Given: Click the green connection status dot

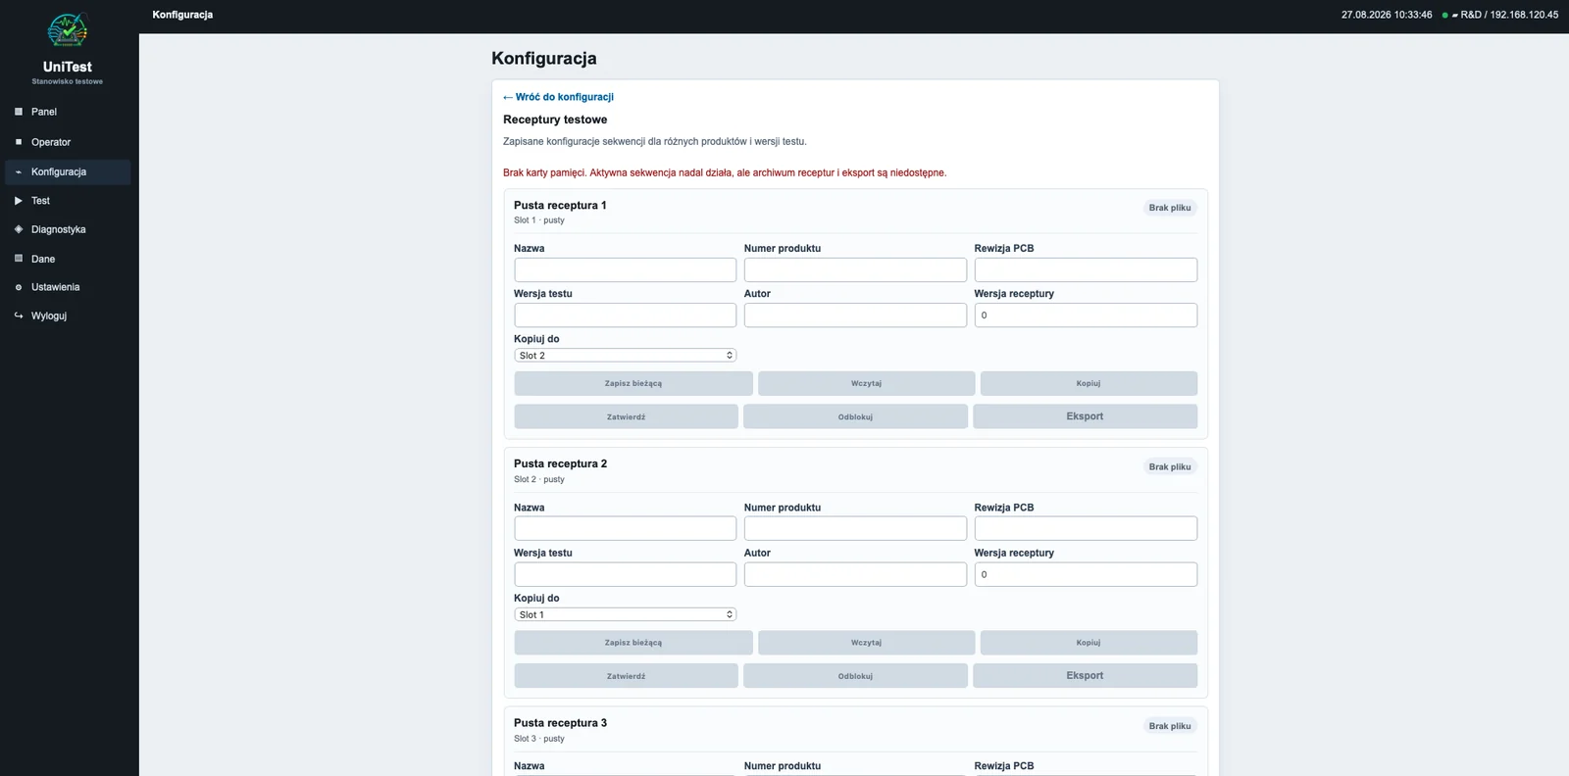Looking at the screenshot, I should [x=1444, y=15].
